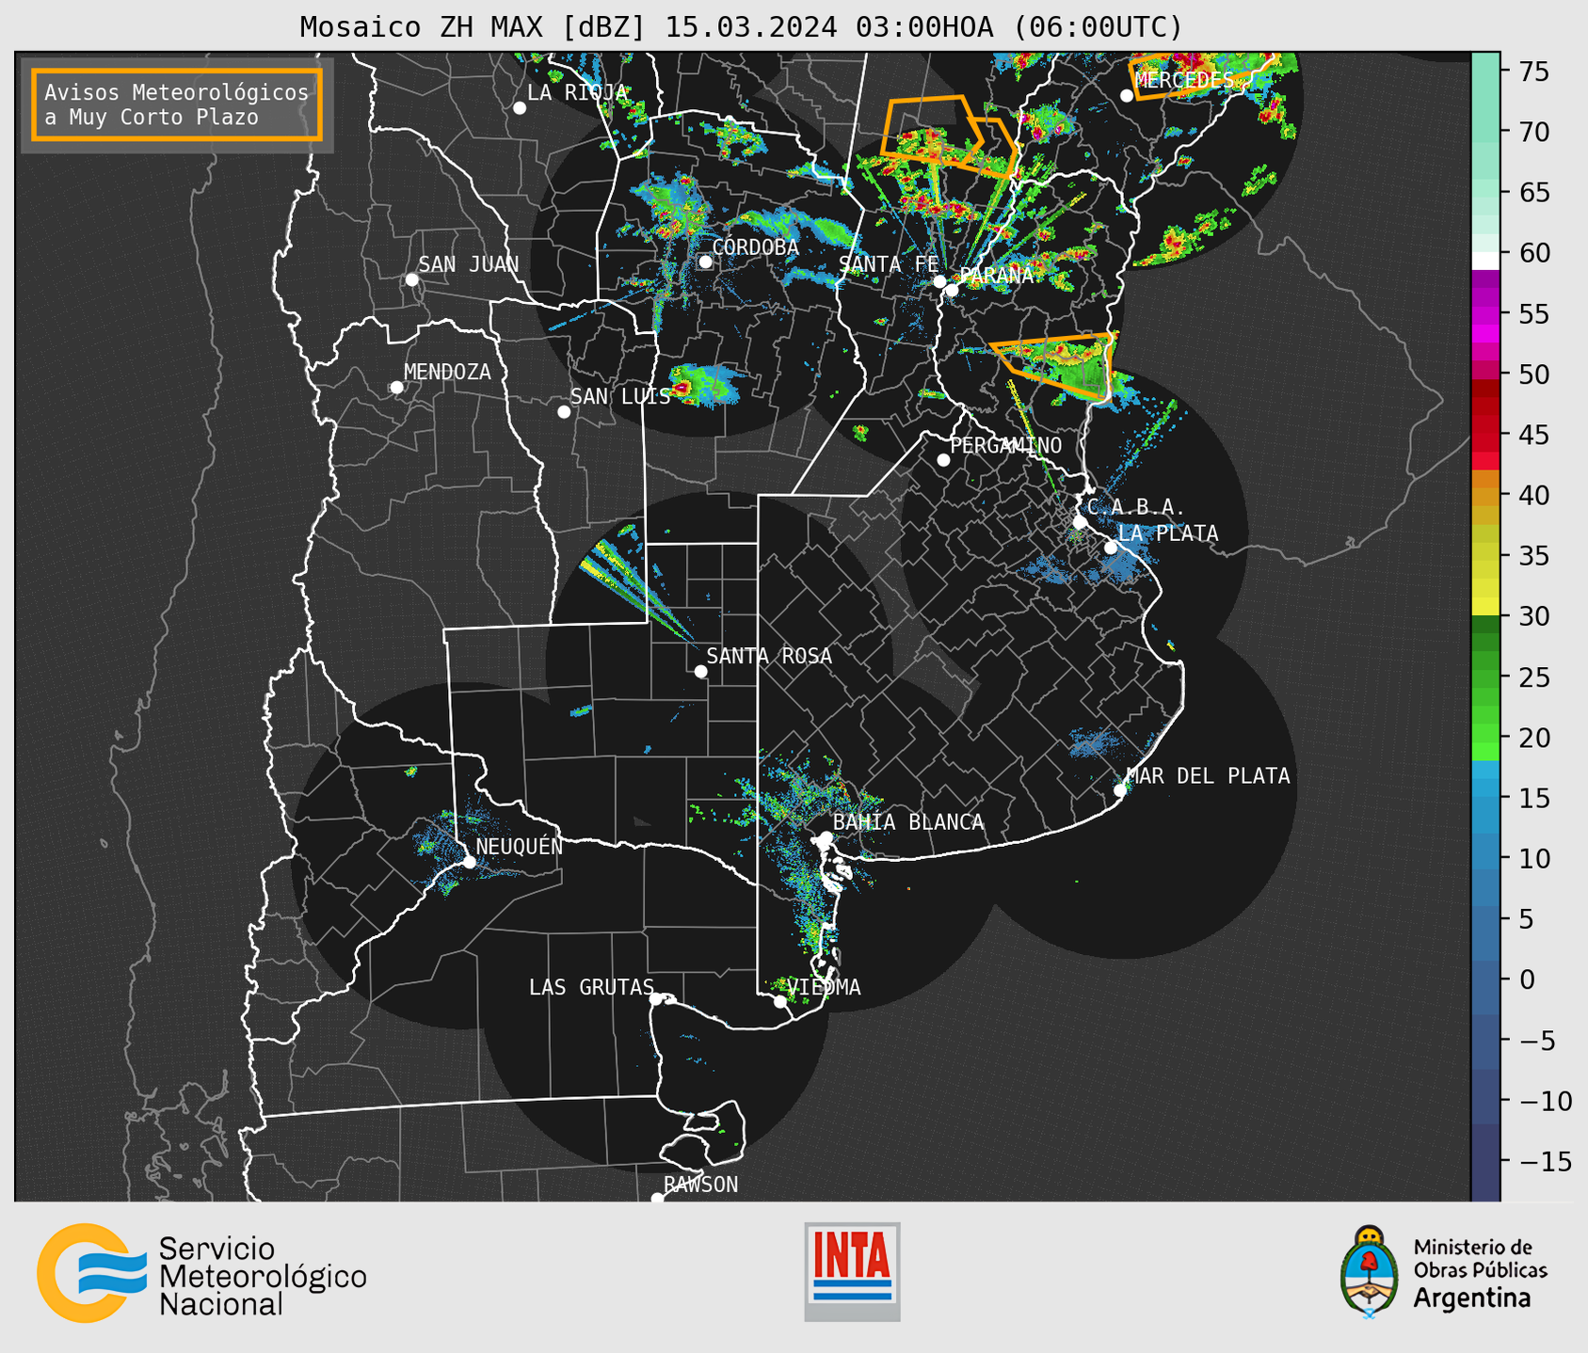Click the MAR DEL PLATA city label

[1208, 775]
